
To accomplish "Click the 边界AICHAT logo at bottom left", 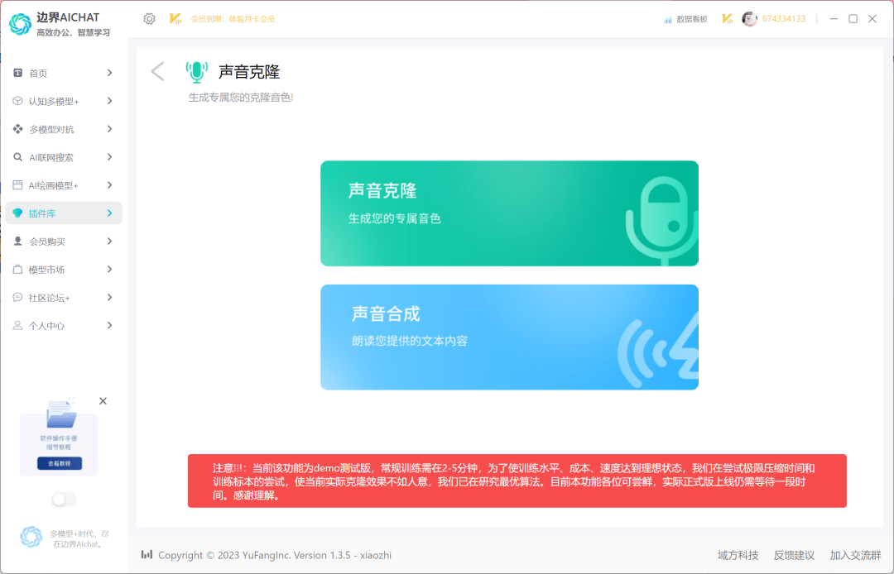I will click(31, 537).
